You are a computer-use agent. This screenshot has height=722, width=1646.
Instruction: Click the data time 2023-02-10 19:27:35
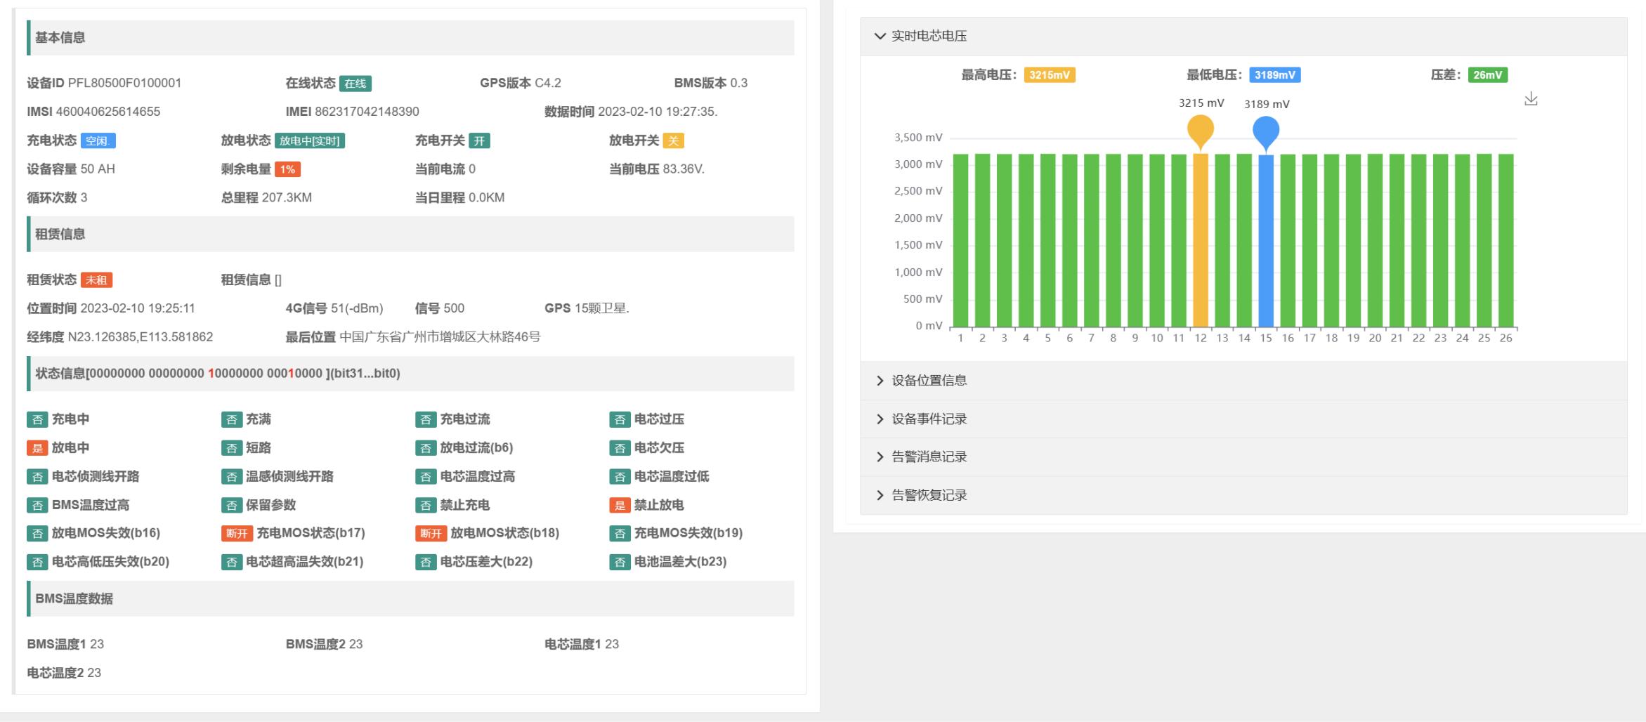tap(658, 112)
